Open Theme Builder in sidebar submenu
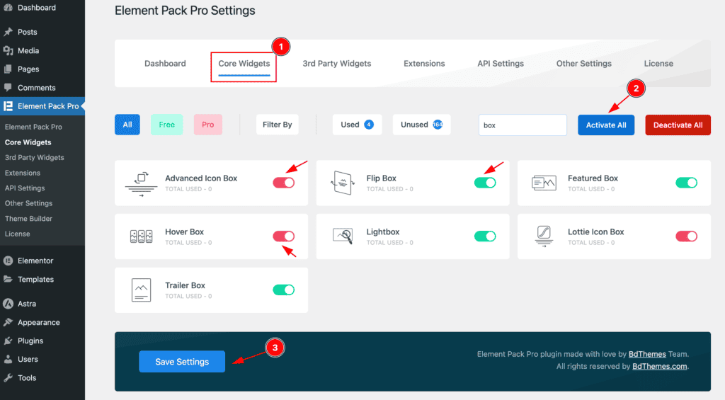This screenshot has width=725, height=400. tap(28, 218)
